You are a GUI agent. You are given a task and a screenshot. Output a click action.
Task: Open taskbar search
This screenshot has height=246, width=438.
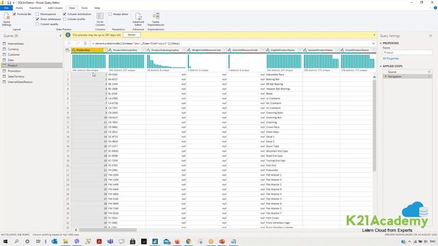[x=16, y=241]
